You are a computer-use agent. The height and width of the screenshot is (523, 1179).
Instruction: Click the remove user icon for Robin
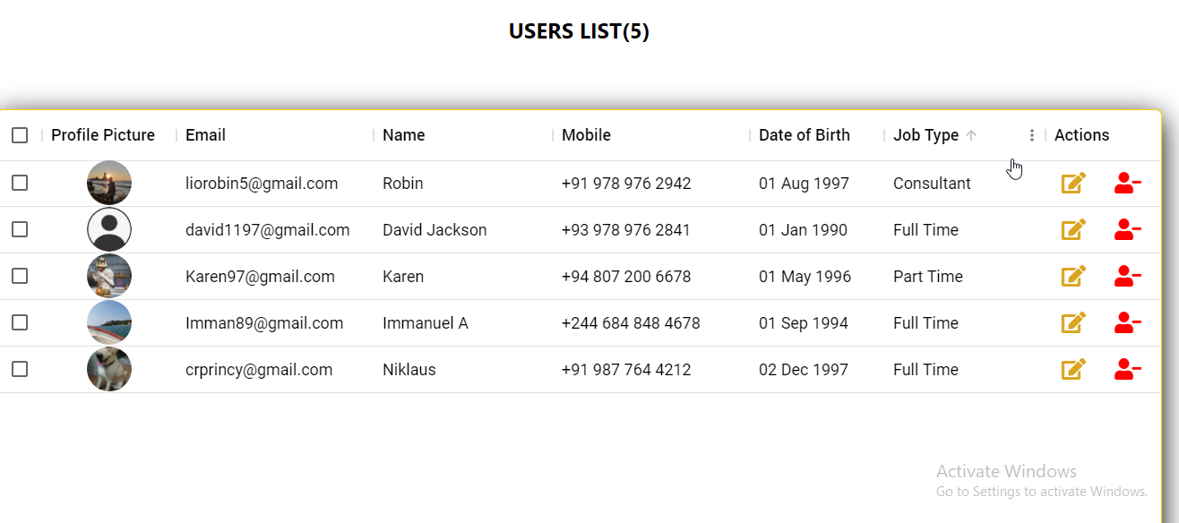click(1128, 183)
